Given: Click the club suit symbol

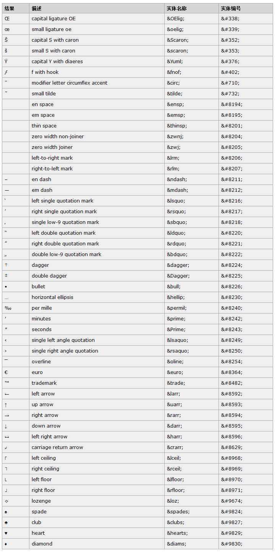Looking at the screenshot, I should point(6,522).
